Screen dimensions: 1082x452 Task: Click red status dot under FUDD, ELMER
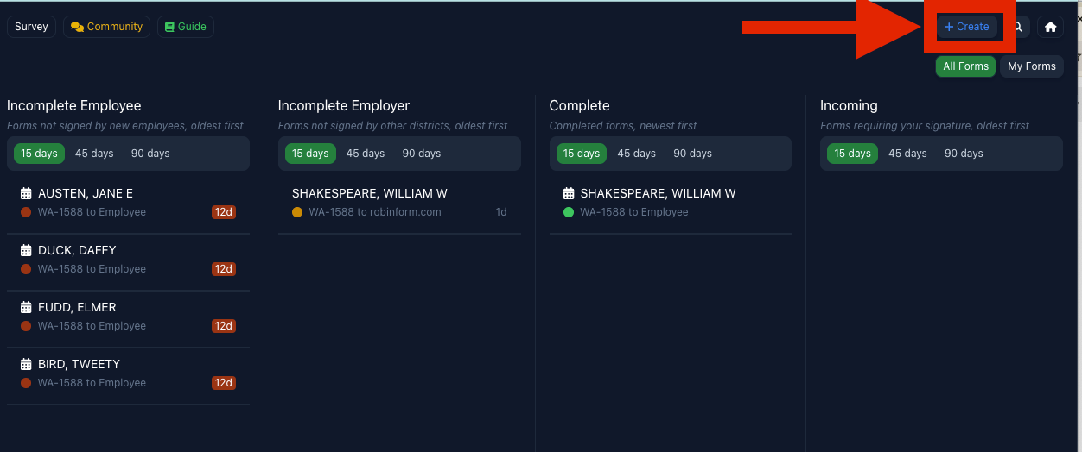click(26, 326)
